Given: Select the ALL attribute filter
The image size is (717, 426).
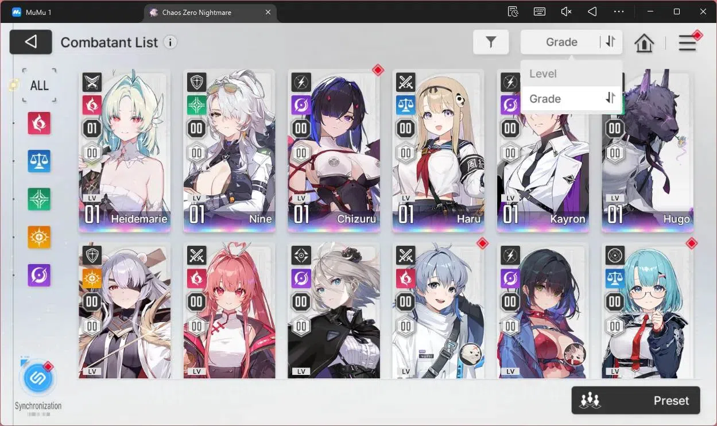Looking at the screenshot, I should (40, 86).
